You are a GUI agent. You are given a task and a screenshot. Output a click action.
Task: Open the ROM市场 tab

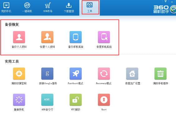tap(48, 7)
